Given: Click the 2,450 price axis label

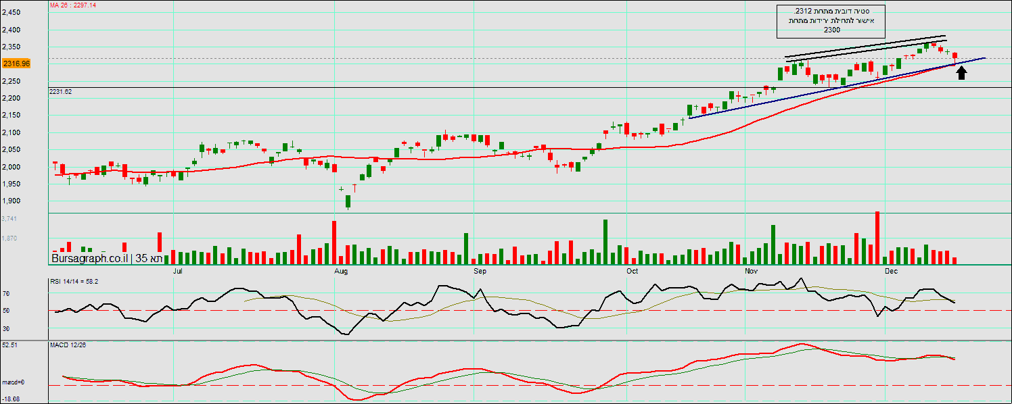Looking at the screenshot, I should [x=11, y=13].
